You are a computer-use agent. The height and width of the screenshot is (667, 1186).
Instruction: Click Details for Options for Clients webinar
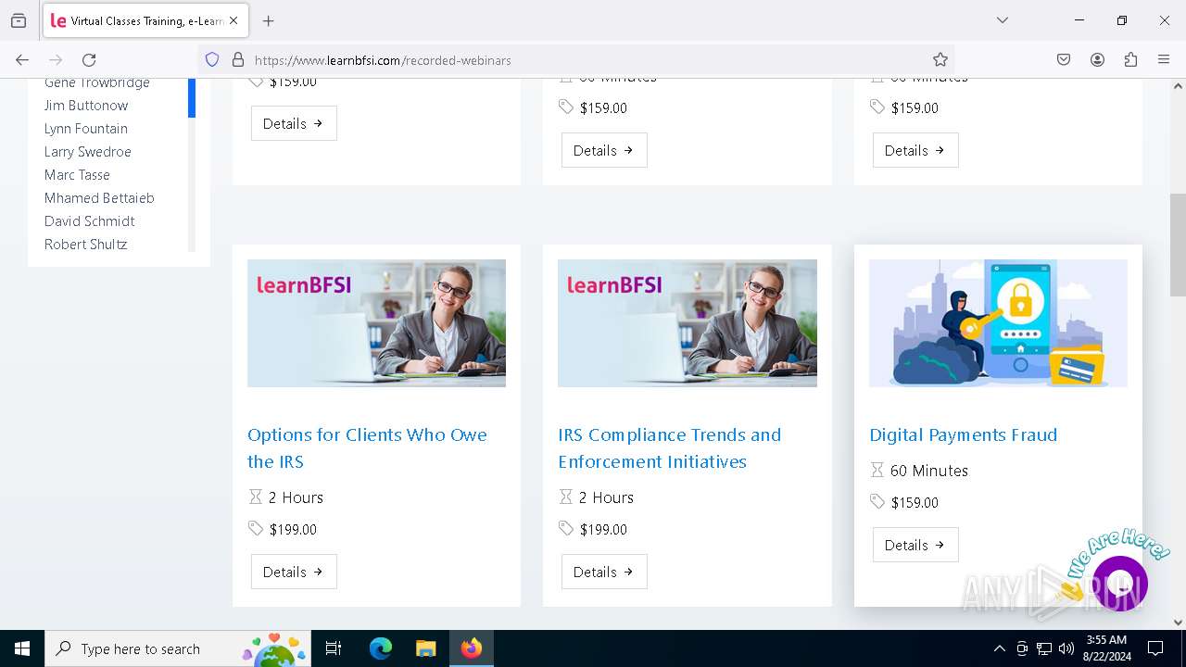click(x=294, y=572)
